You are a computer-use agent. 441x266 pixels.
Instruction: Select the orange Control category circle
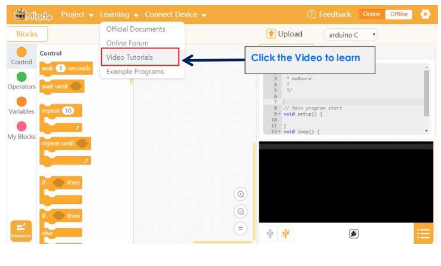22,52
